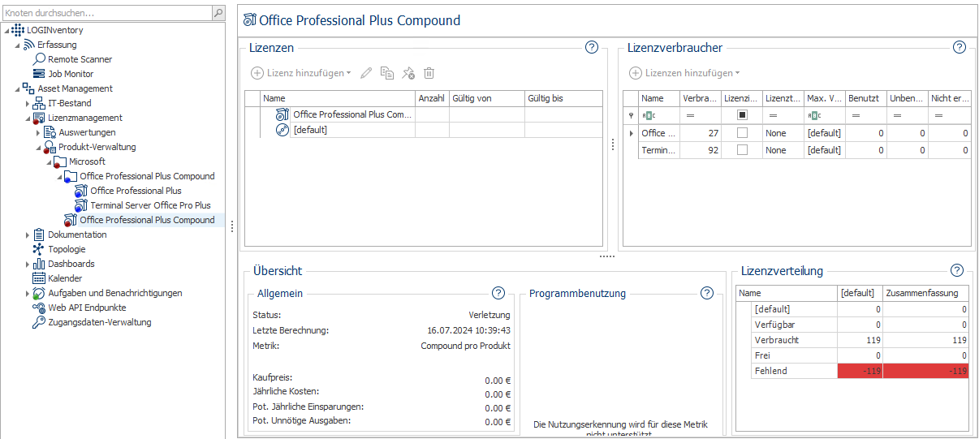The image size is (979, 439).
Task: Click the Lizenzmanagement icon in the tree
Action: click(x=39, y=118)
